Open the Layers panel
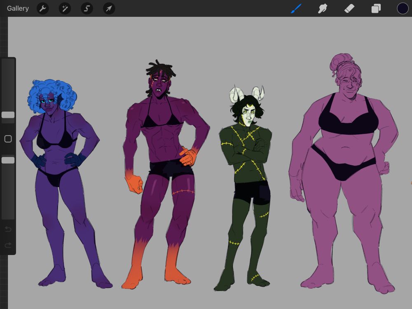Viewport: 412px width, 309px height. [376, 8]
